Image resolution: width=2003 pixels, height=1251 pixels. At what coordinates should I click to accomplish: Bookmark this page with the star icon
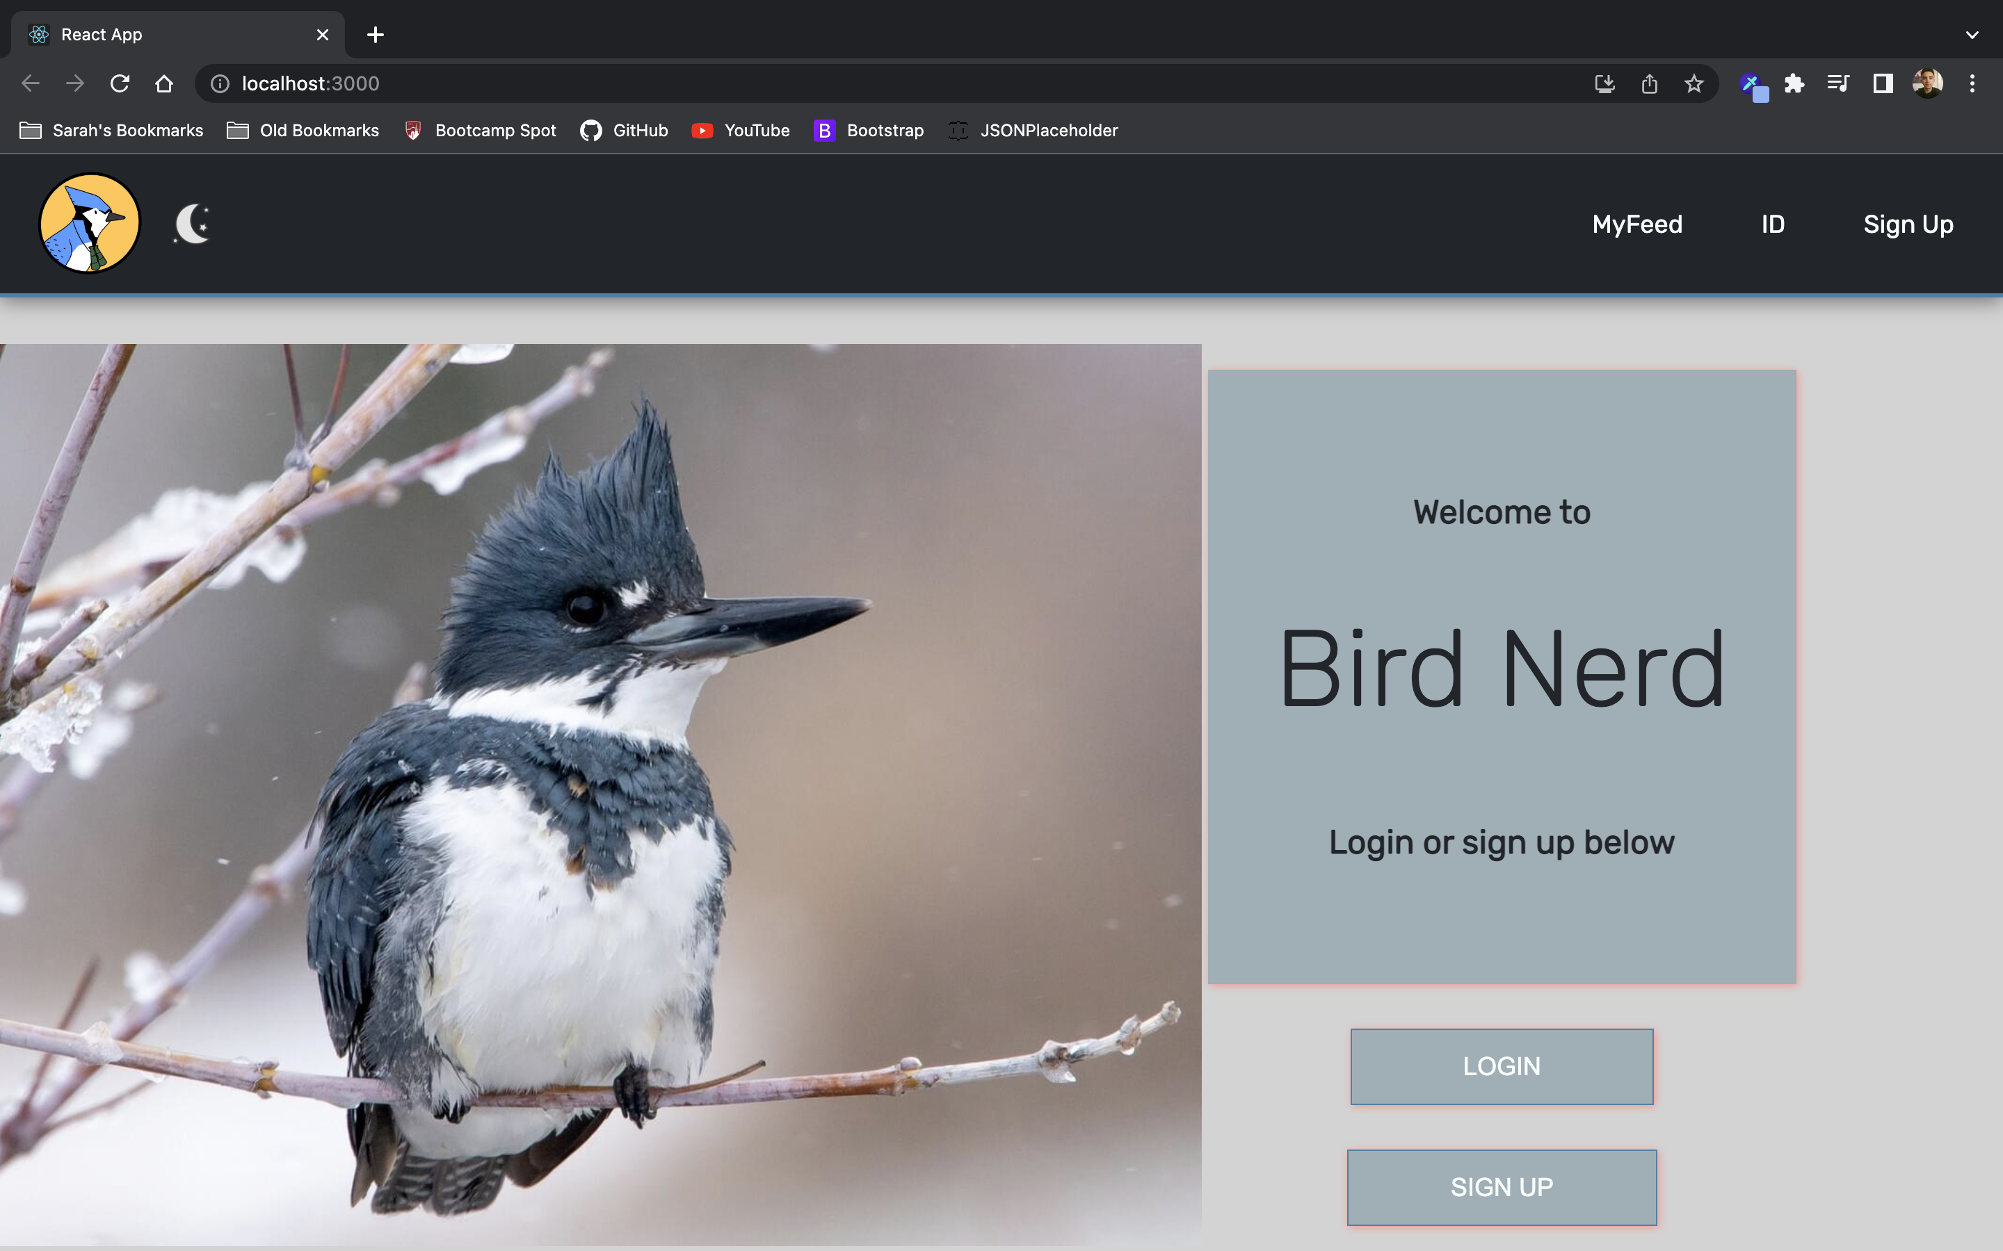(x=1693, y=83)
